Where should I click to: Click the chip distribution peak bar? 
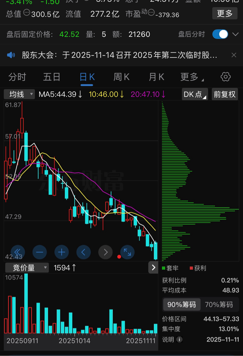(x=200, y=209)
